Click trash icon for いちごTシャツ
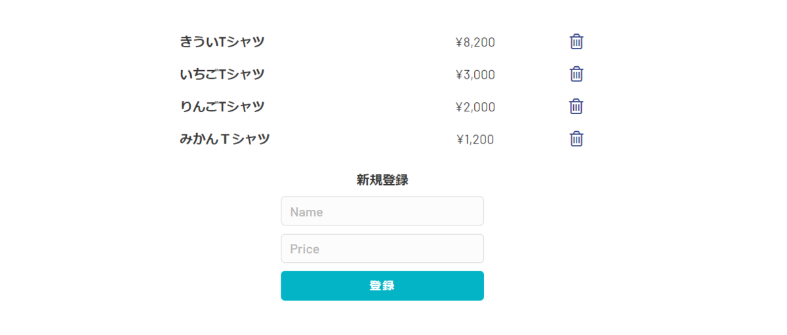 click(x=576, y=74)
